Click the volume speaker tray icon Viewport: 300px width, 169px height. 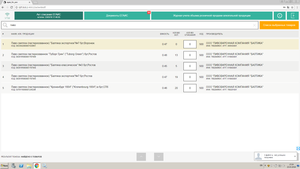283,166
